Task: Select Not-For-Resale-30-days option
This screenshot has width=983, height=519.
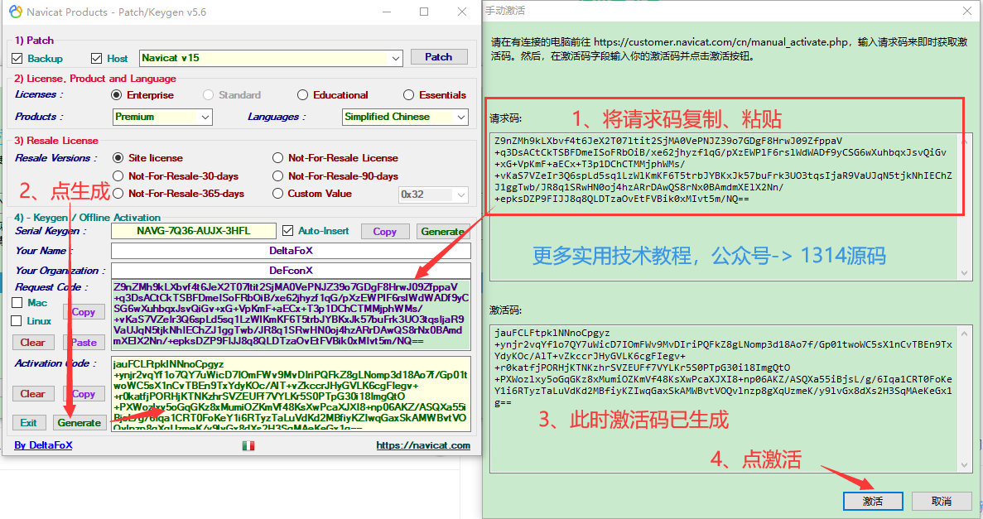Action: tap(118, 176)
